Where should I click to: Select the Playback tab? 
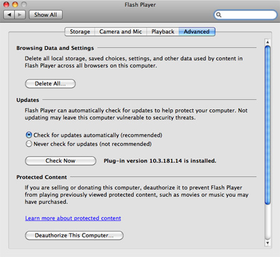pos(163,32)
